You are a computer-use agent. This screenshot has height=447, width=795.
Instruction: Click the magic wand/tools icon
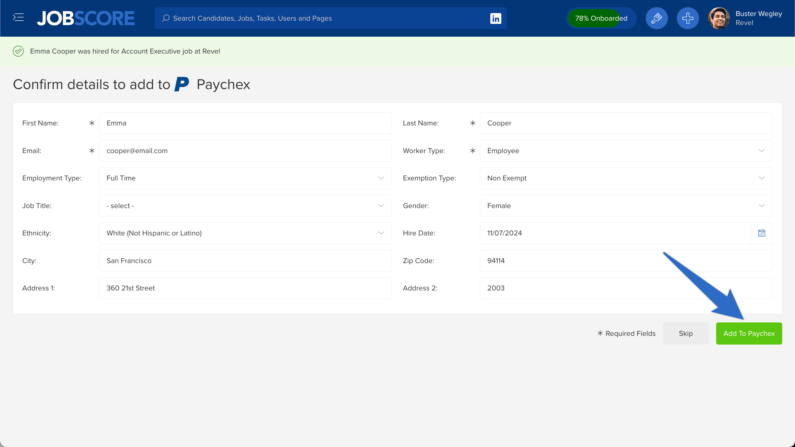[657, 18]
